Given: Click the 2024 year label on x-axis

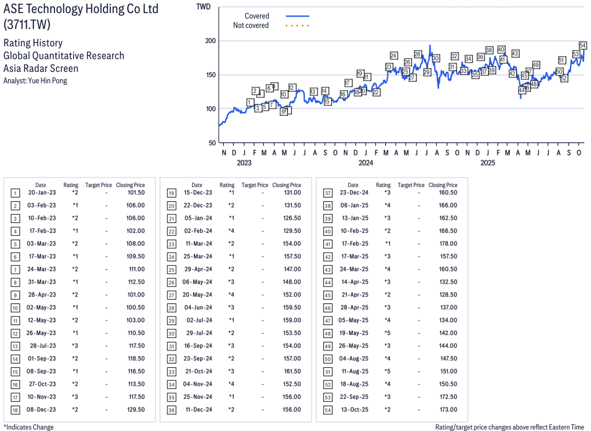Looking at the screenshot, I should coord(366,163).
